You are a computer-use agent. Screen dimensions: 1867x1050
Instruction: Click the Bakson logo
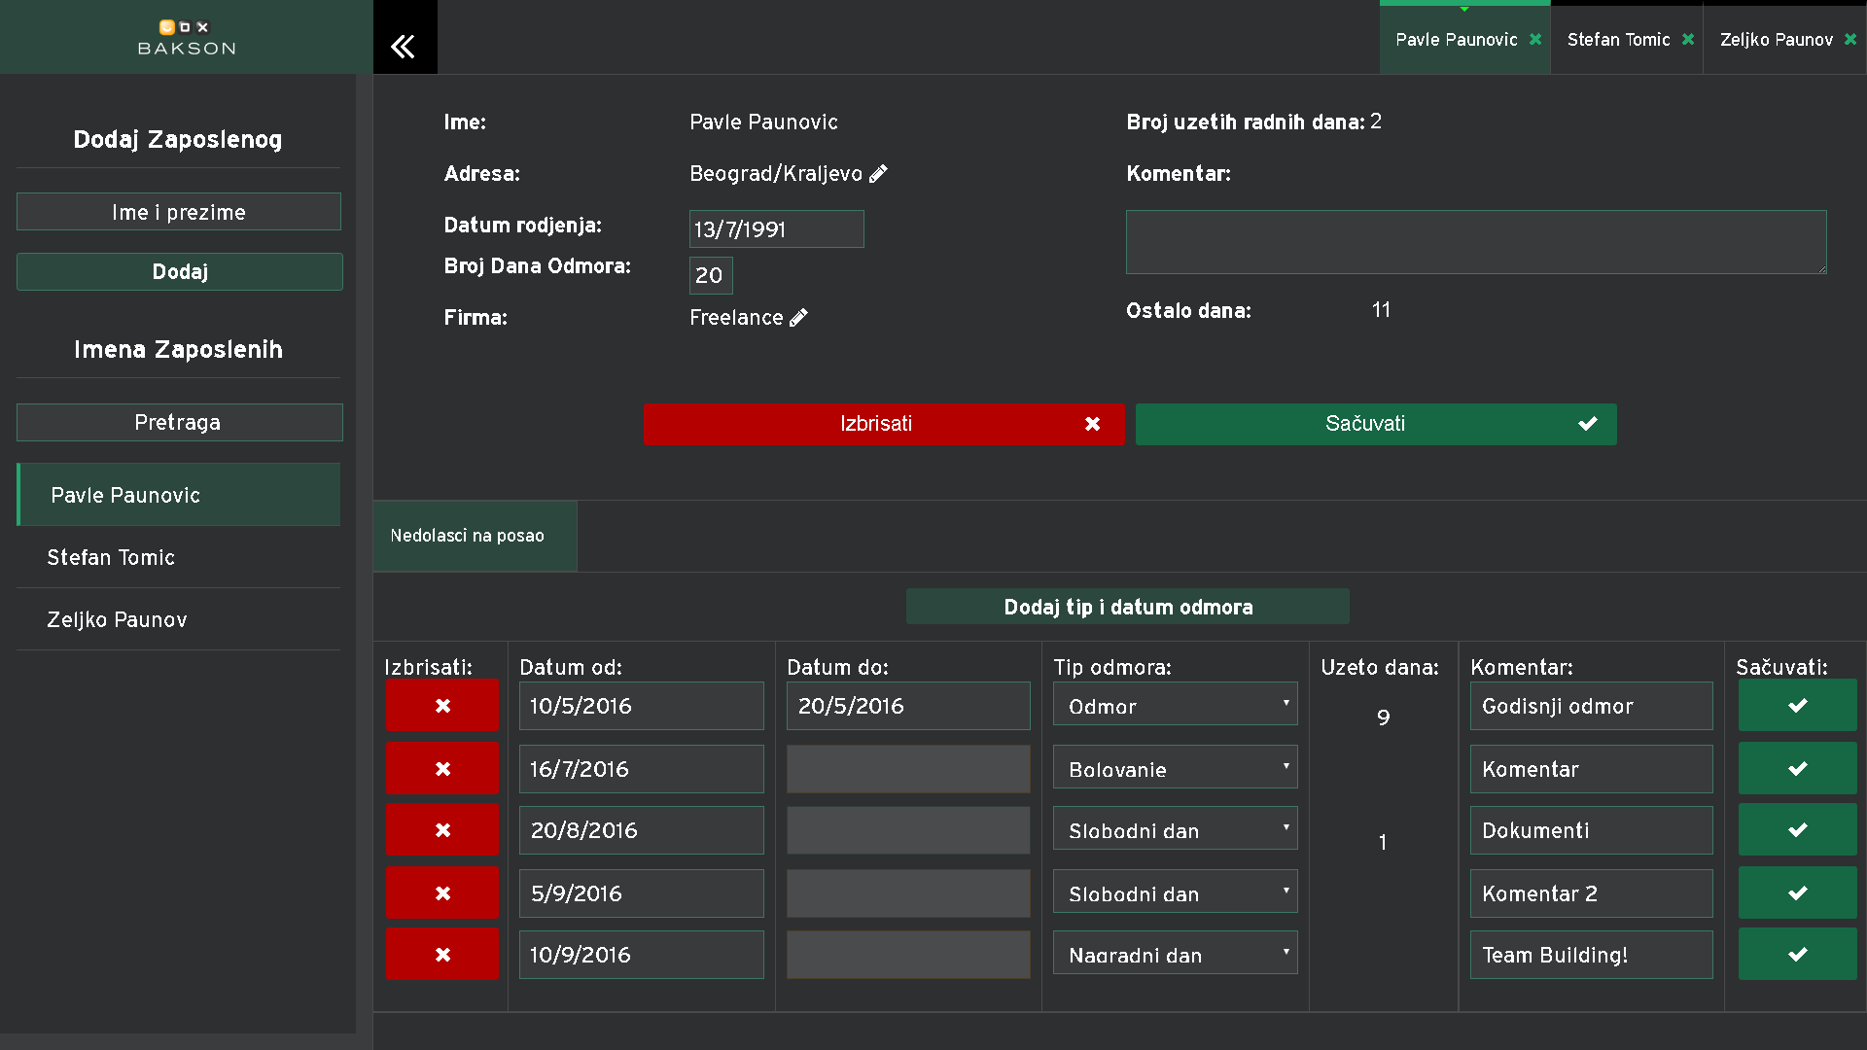(186, 38)
